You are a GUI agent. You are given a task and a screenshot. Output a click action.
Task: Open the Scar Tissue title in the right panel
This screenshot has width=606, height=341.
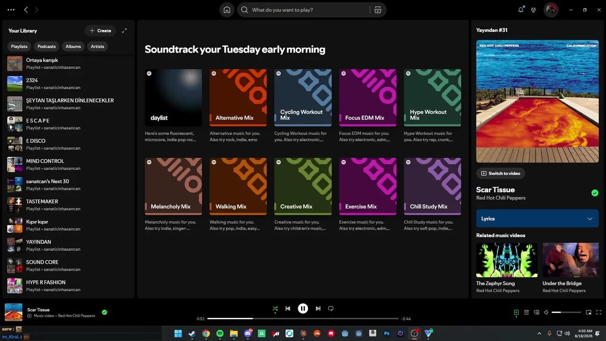[495, 189]
